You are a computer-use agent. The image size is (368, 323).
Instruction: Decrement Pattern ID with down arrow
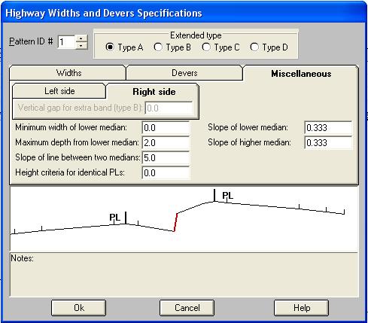click(x=81, y=45)
